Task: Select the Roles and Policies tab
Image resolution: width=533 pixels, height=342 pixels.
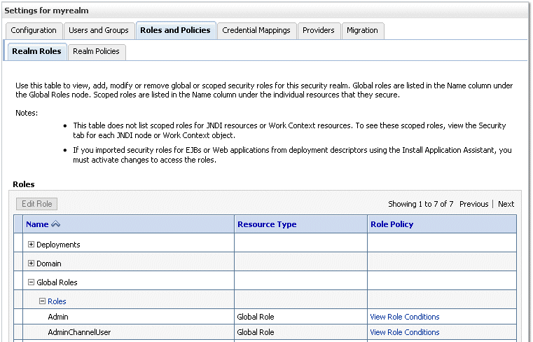Action: 175,30
